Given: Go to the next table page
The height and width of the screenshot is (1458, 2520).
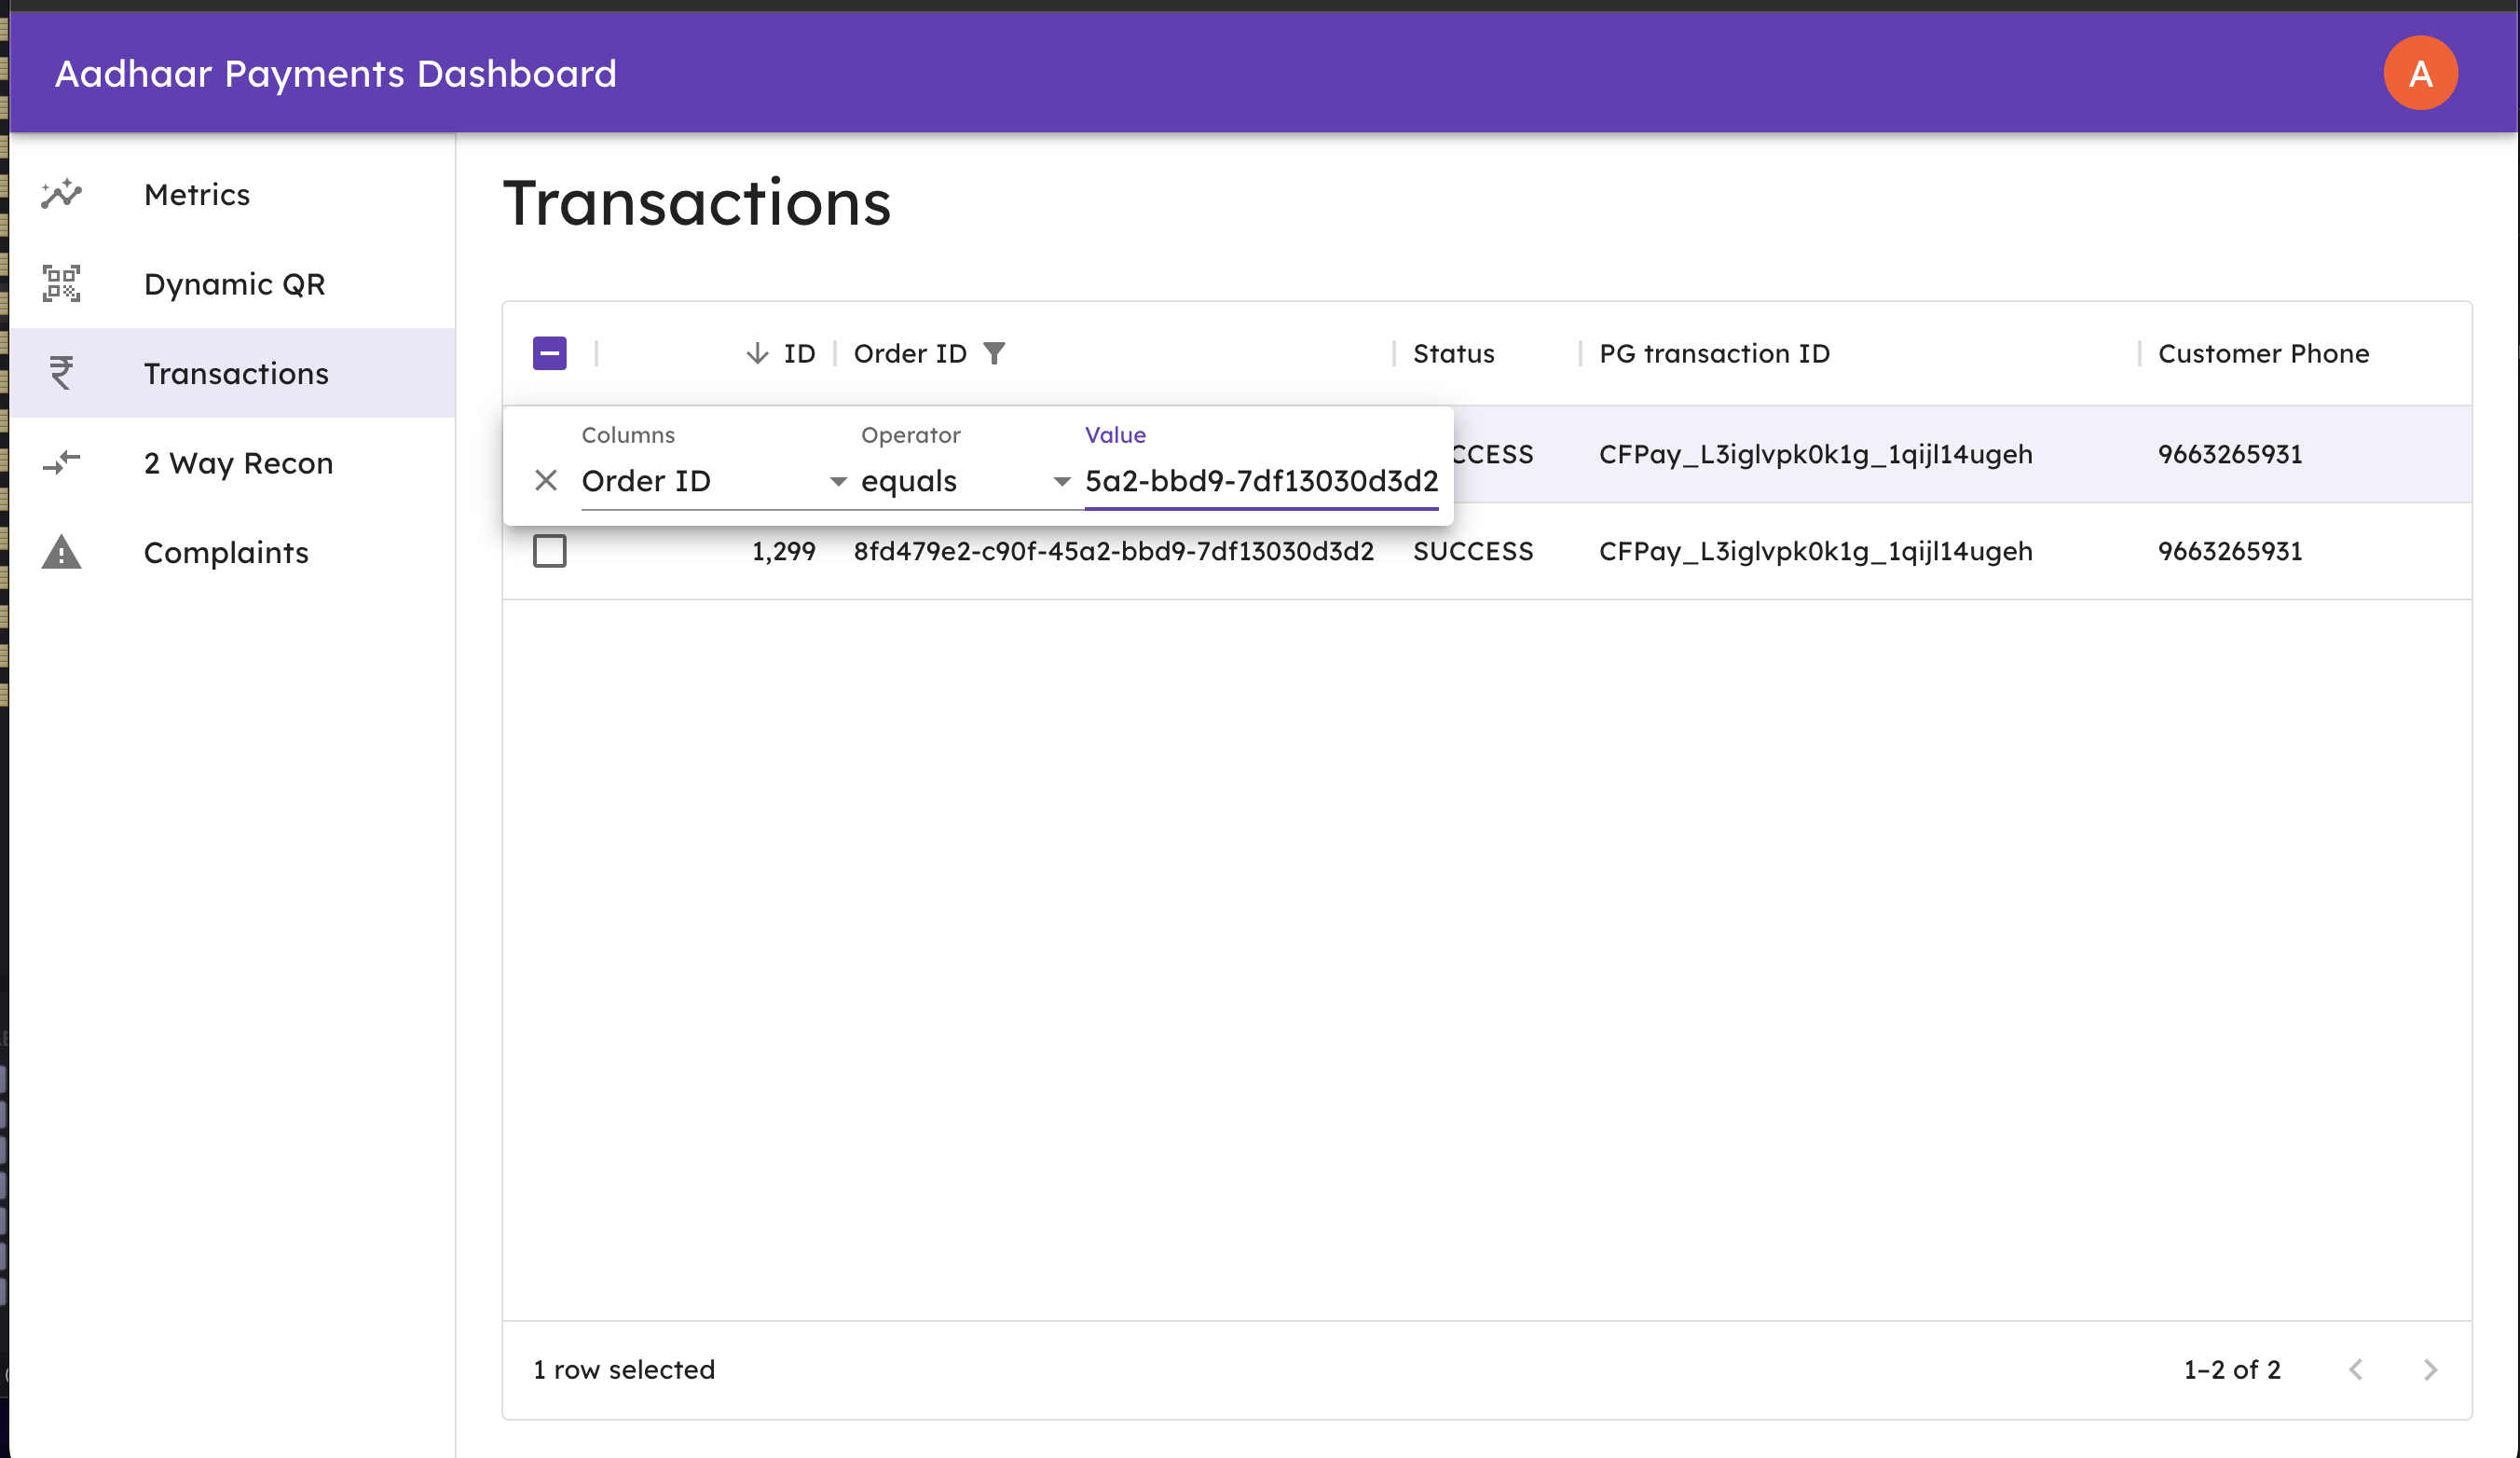Looking at the screenshot, I should [2430, 1369].
